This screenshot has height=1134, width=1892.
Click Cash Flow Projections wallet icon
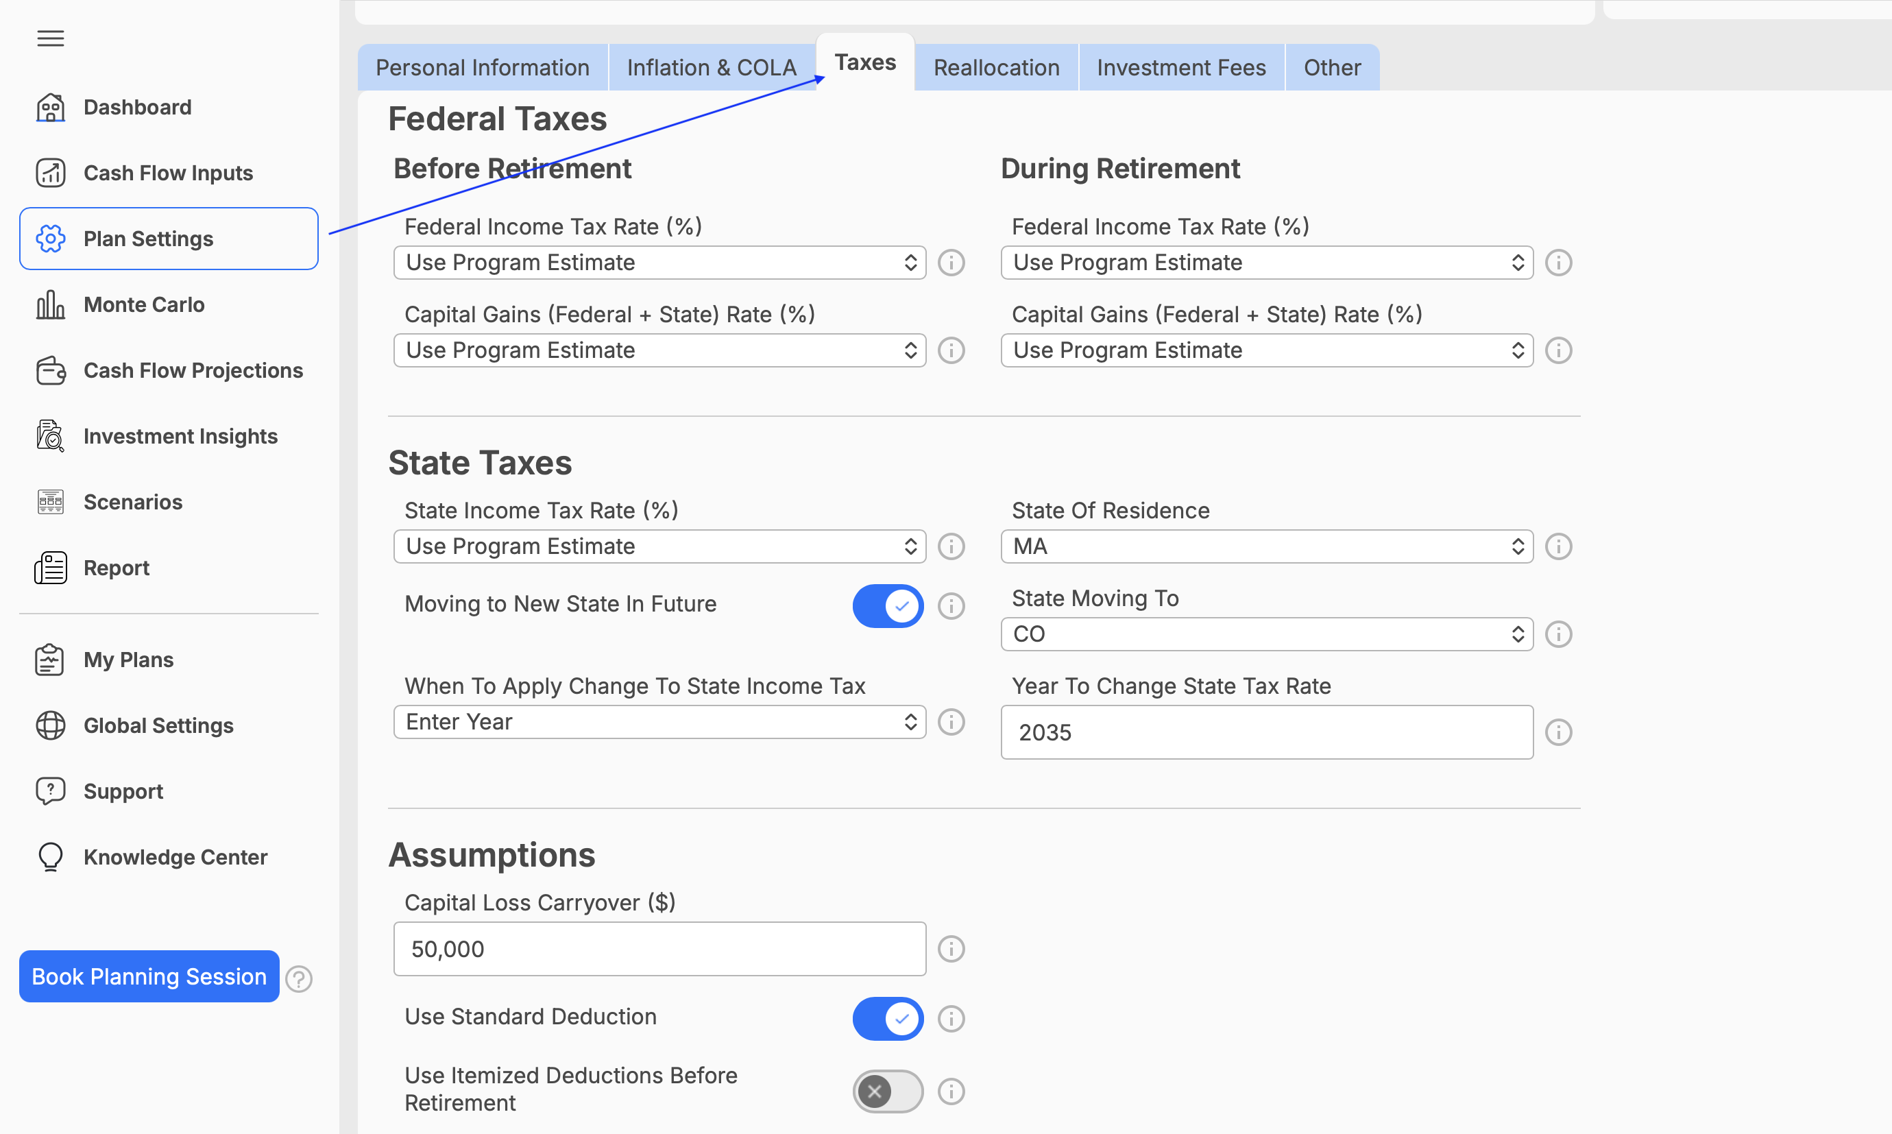coord(51,370)
